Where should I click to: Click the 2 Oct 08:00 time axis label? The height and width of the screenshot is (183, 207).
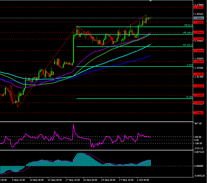(143, 180)
